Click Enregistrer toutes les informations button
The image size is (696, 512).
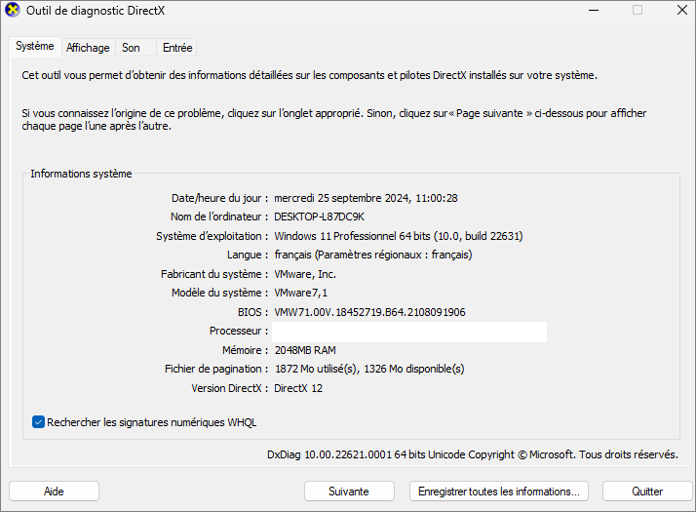pos(501,492)
